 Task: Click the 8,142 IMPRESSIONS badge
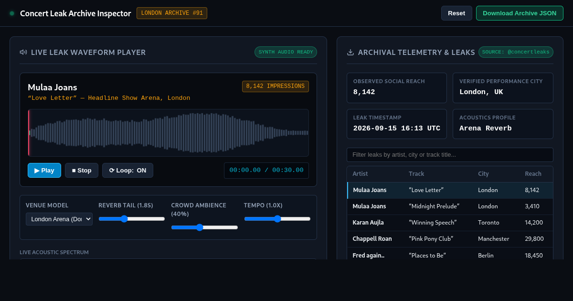[276, 86]
